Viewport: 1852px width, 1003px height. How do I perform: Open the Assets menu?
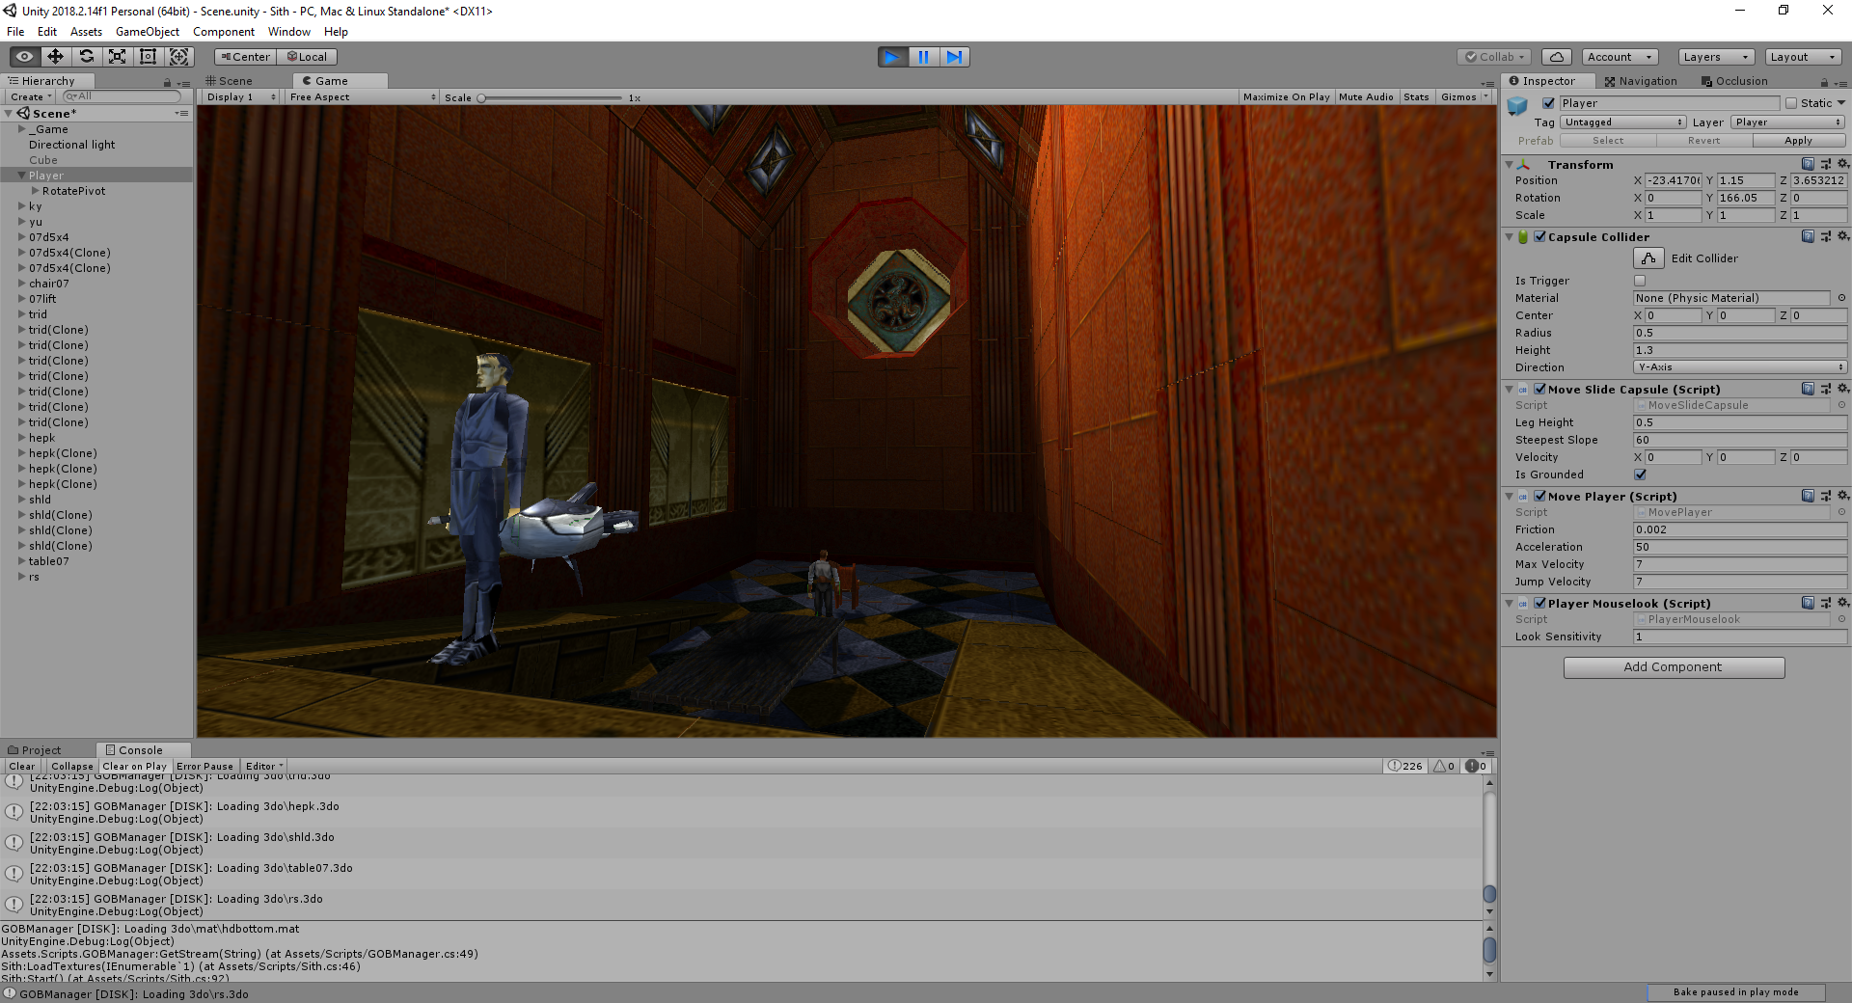[x=86, y=32]
